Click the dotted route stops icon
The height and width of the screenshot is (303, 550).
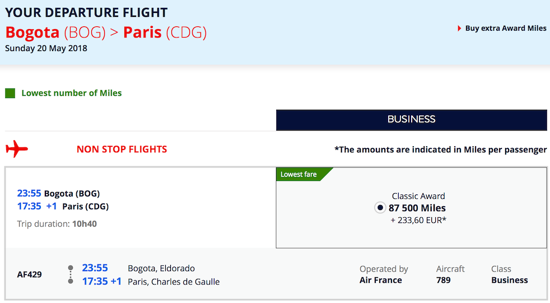click(70, 274)
